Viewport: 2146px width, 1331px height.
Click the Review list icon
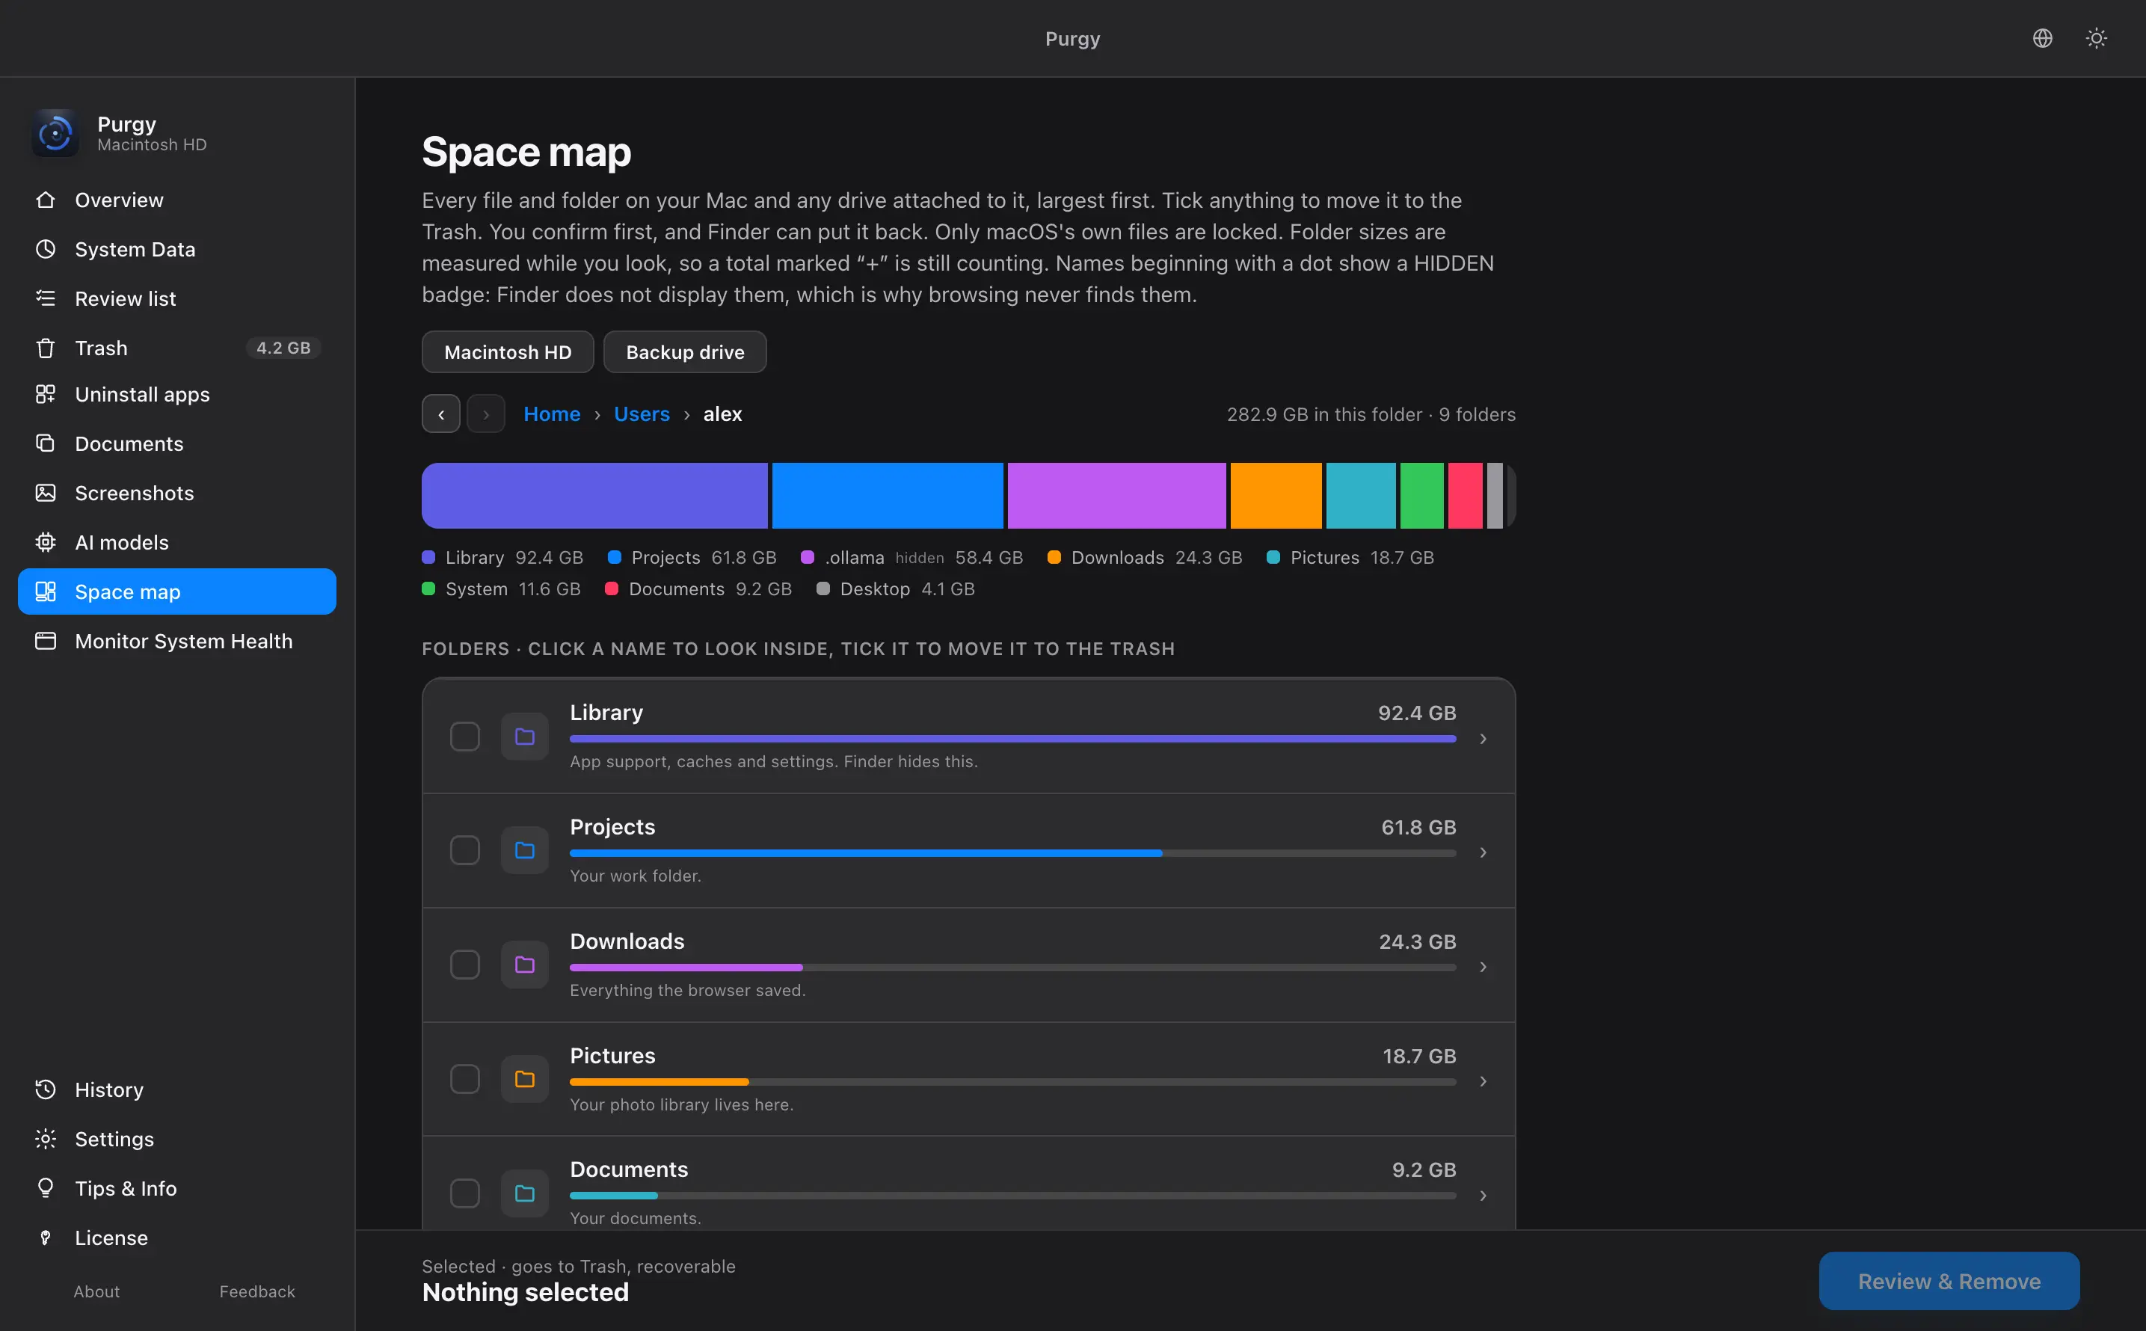coord(46,298)
